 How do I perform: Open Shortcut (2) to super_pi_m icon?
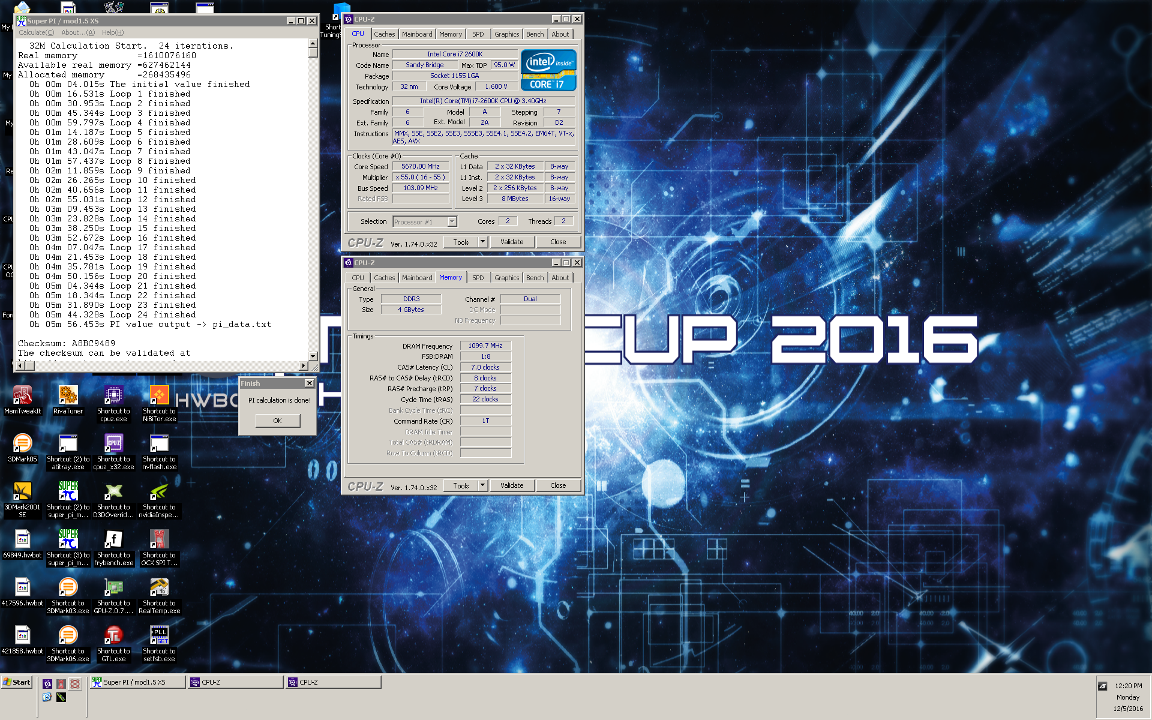[x=68, y=500]
